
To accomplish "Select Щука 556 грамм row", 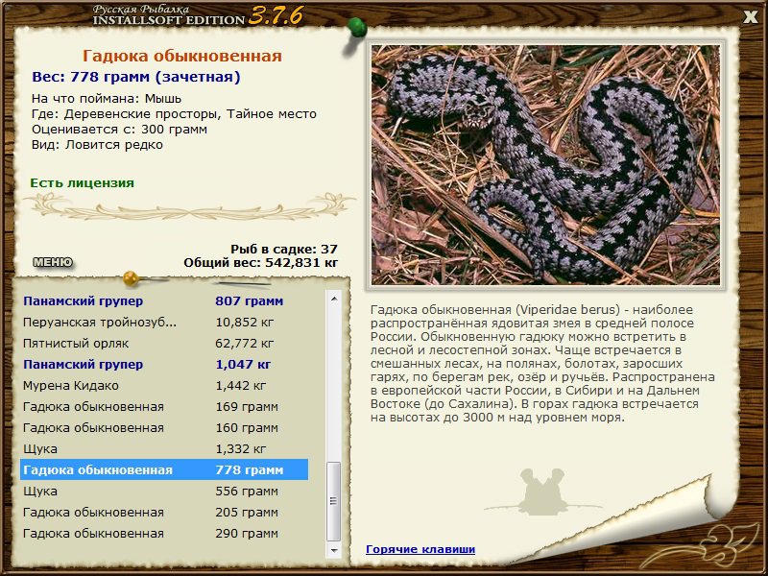I will pyautogui.click(x=164, y=491).
